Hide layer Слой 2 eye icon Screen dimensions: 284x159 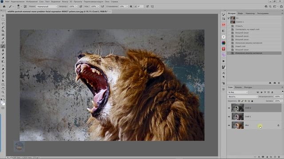pos(229,108)
